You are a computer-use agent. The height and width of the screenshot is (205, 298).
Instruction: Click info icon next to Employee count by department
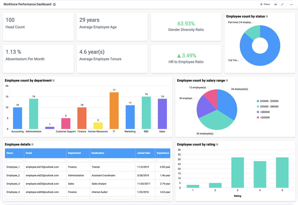click(54, 81)
